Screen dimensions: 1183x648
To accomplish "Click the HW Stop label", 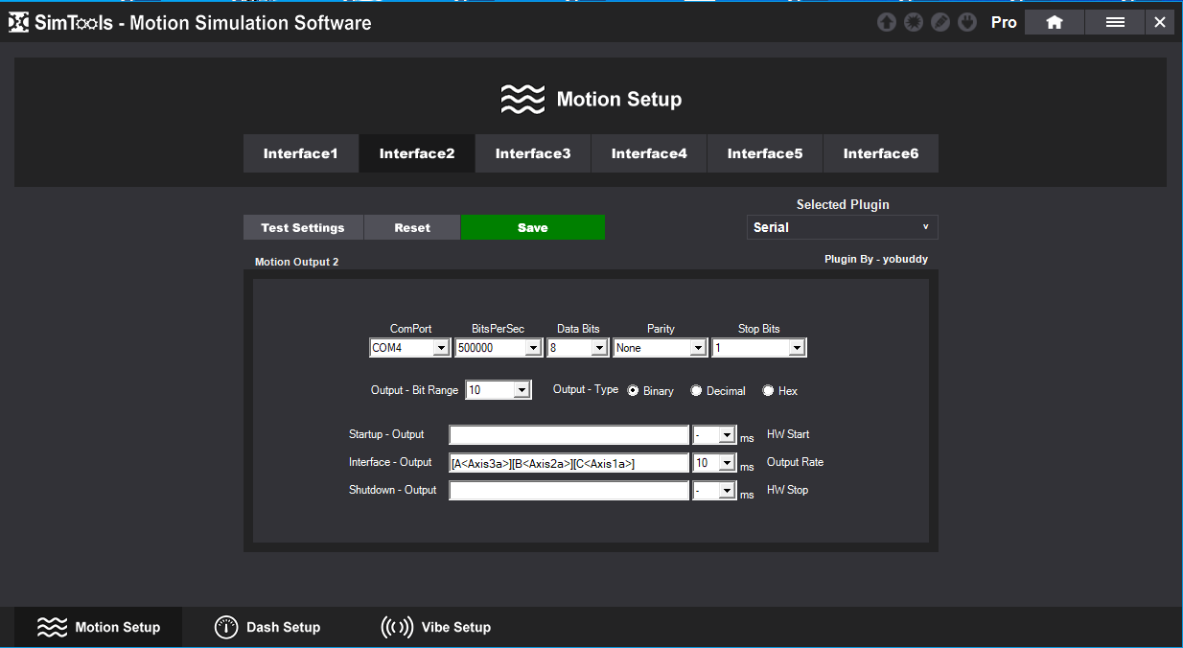I will coord(787,490).
